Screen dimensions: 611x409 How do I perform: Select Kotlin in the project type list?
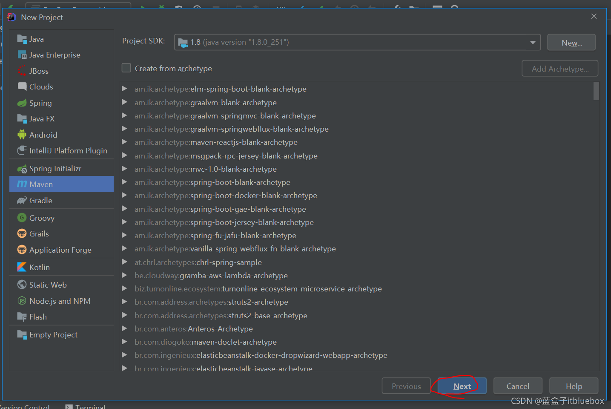(61, 267)
